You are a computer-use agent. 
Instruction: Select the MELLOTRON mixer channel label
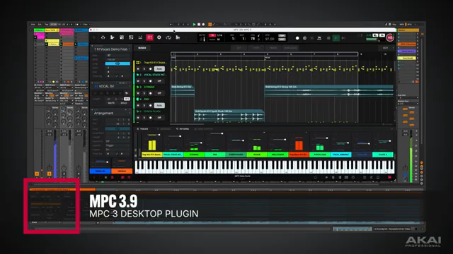[277, 155]
